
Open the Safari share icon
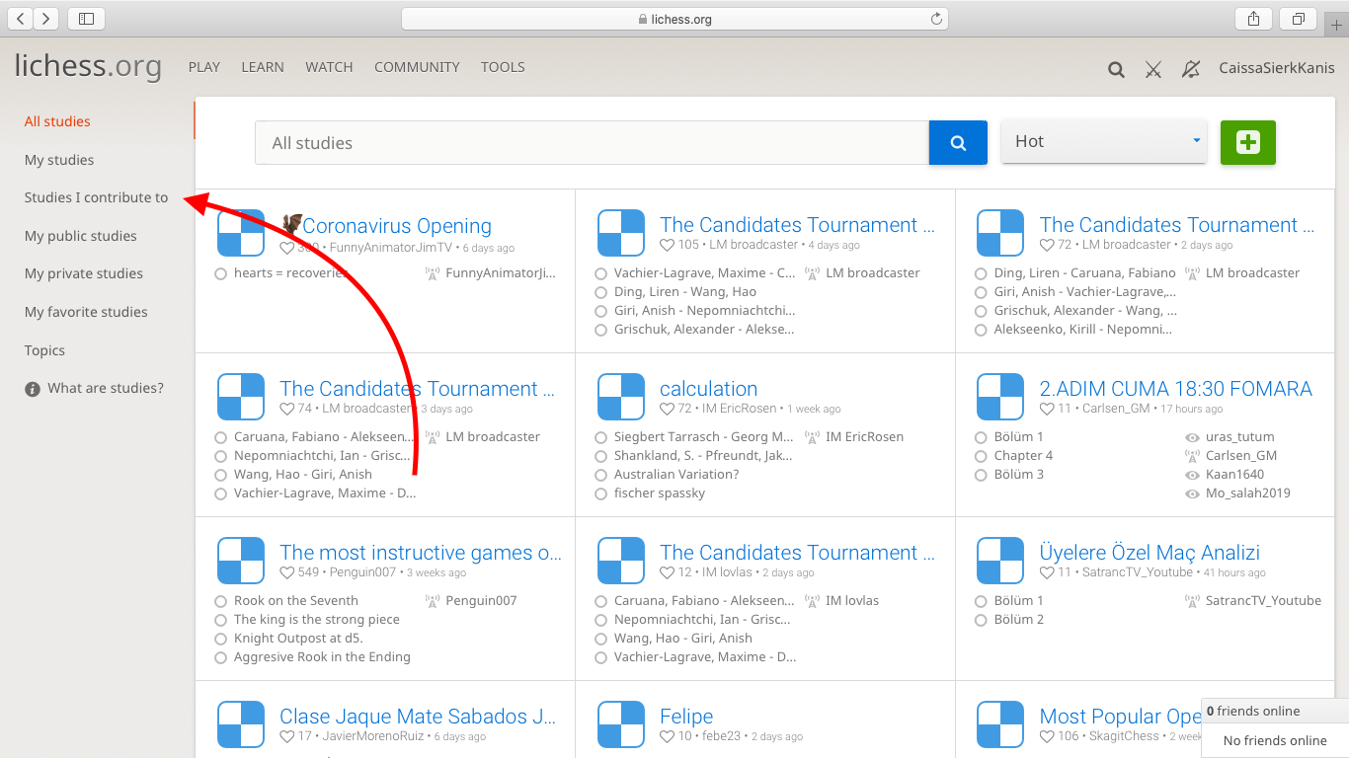(x=1253, y=18)
